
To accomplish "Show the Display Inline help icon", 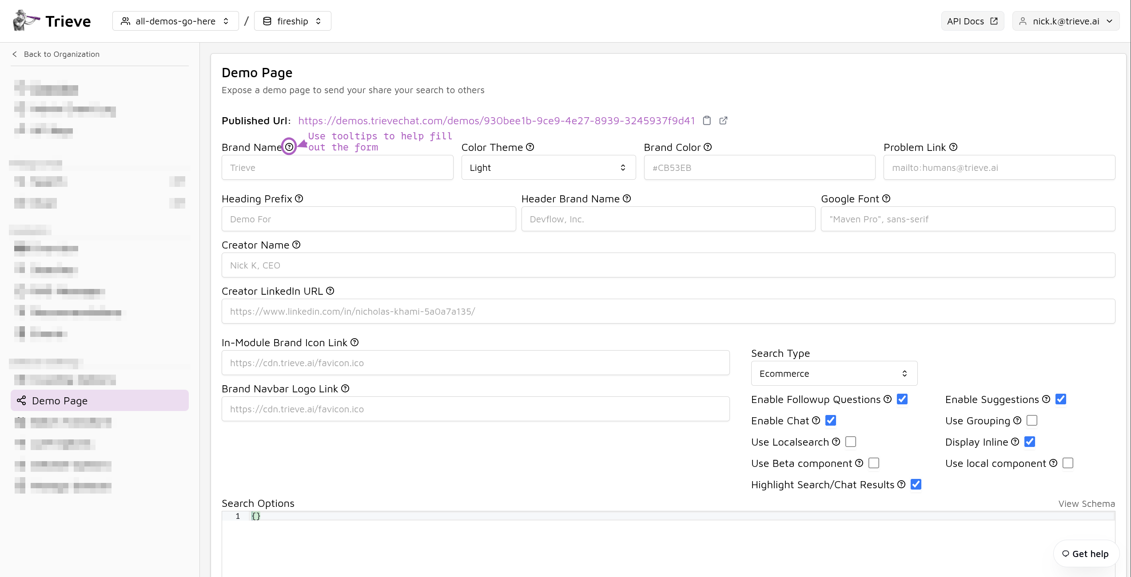I will point(1015,442).
